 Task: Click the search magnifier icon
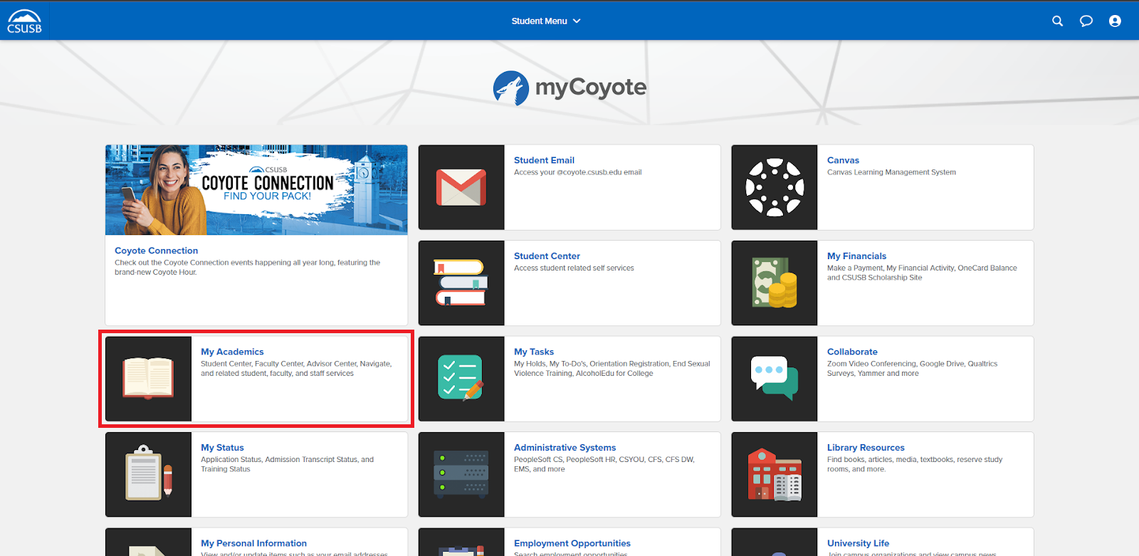[x=1057, y=21]
